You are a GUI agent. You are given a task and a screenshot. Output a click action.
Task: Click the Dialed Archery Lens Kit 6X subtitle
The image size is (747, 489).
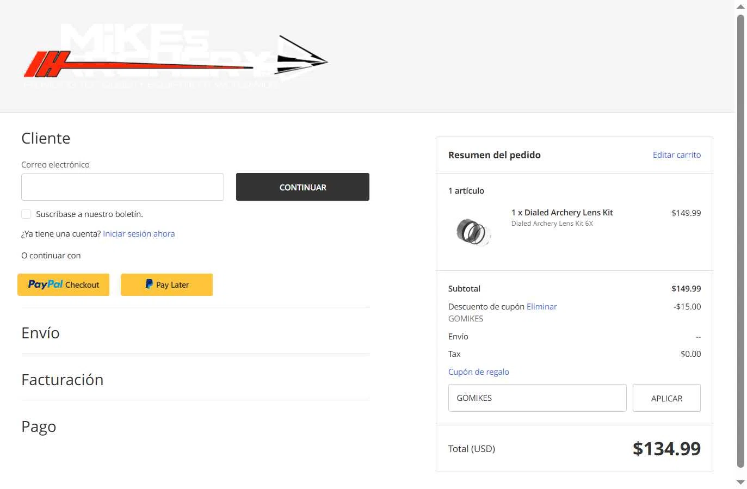click(x=552, y=224)
